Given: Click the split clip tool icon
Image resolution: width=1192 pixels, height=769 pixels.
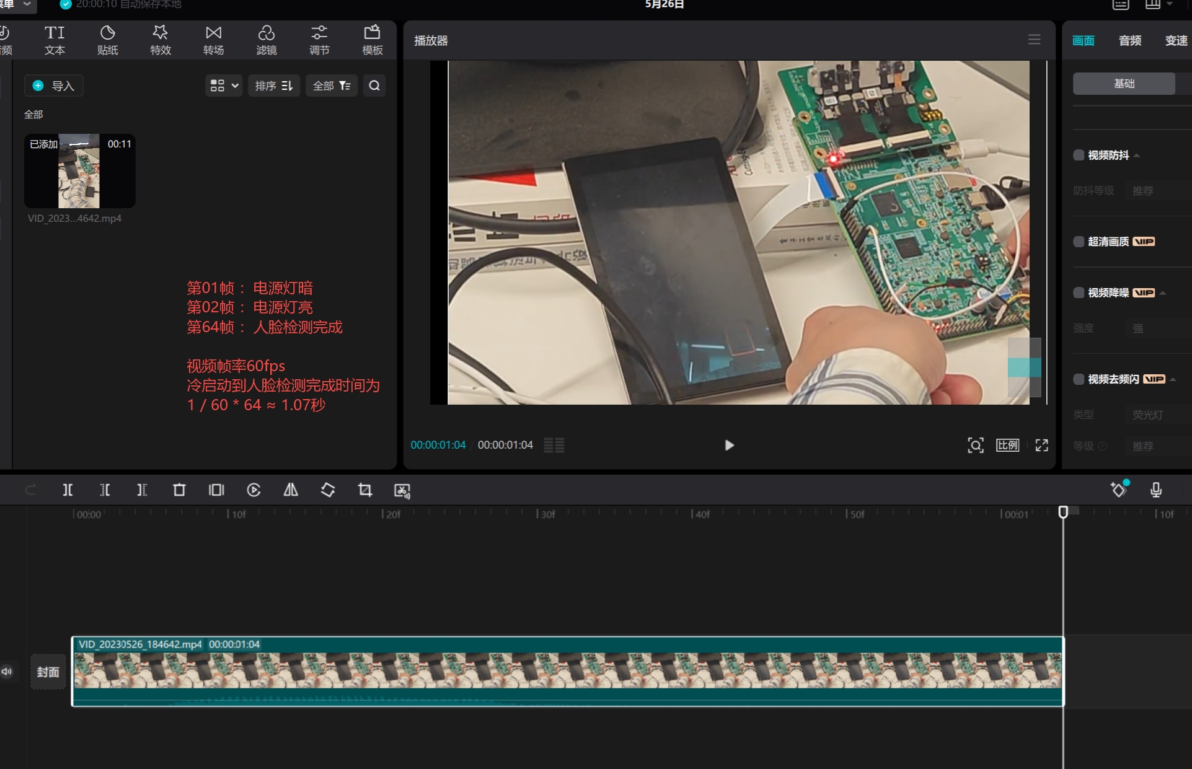Looking at the screenshot, I should coord(68,490).
